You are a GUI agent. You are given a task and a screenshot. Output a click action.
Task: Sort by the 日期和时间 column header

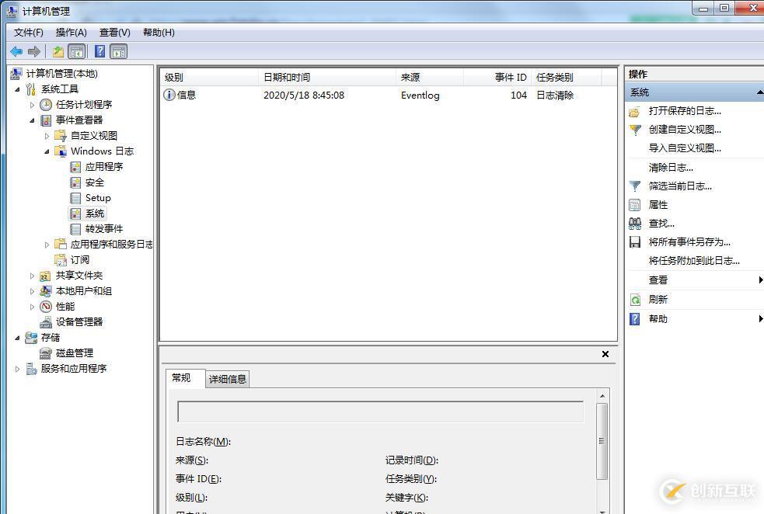click(327, 77)
